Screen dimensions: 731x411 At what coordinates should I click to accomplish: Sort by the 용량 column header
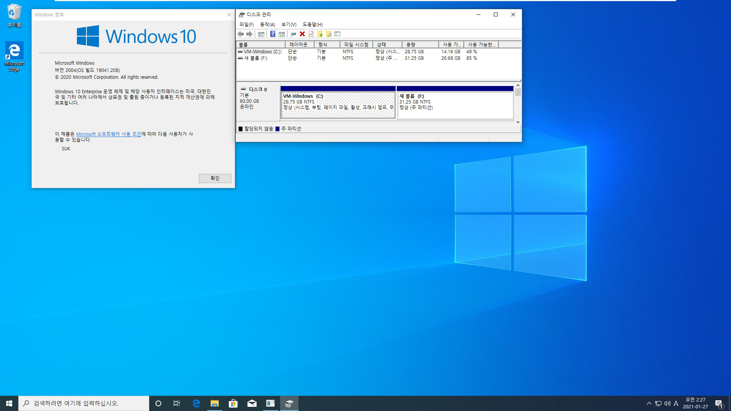click(x=420, y=45)
